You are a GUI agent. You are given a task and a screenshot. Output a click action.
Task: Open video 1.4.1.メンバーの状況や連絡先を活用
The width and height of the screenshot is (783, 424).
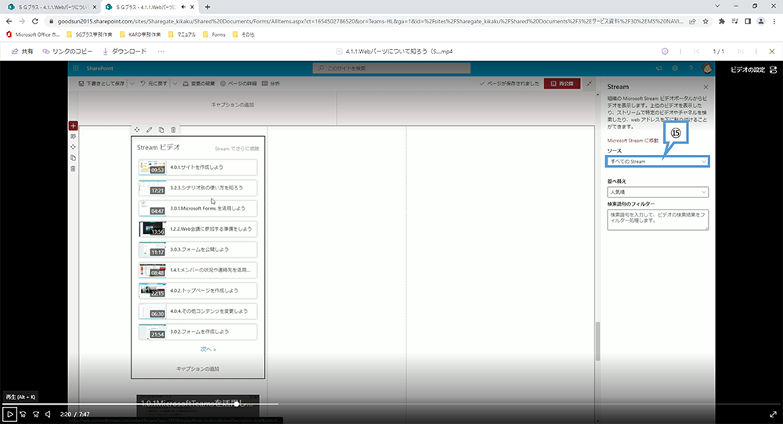pyautogui.click(x=198, y=270)
